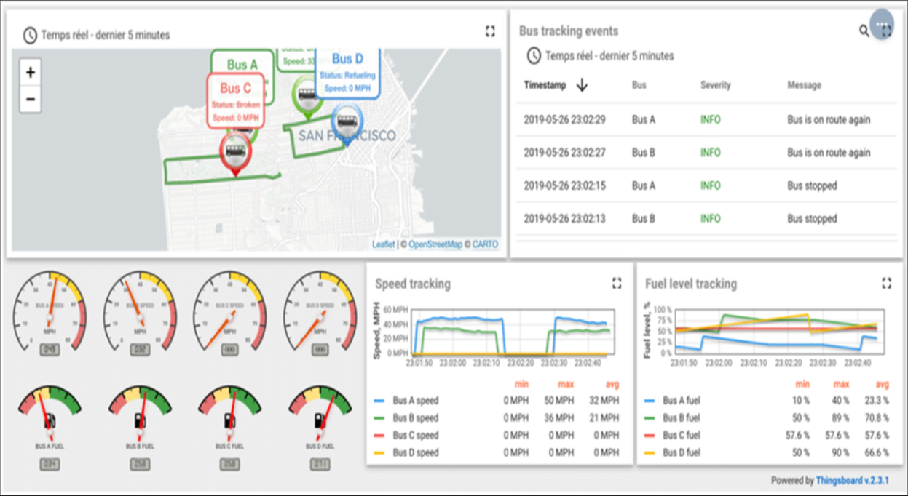This screenshot has width=908, height=496.
Task: Open search in Bus tracking events
Action: click(864, 31)
